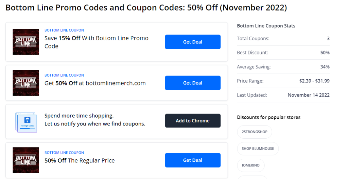The width and height of the screenshot is (348, 179).
Task: Click the Last Updated November 14 2022 row
Action: pos(283,95)
